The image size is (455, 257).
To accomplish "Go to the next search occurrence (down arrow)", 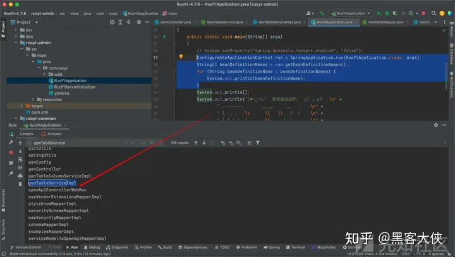I will point(204,143).
